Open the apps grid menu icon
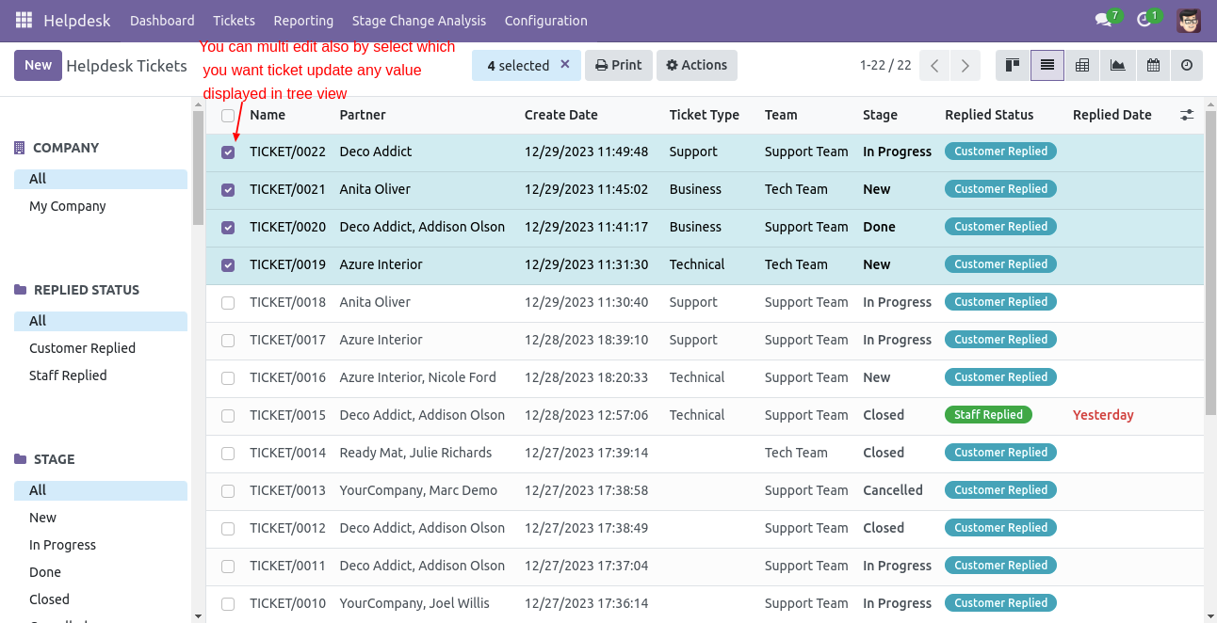This screenshot has height=623, width=1217. 24,20
